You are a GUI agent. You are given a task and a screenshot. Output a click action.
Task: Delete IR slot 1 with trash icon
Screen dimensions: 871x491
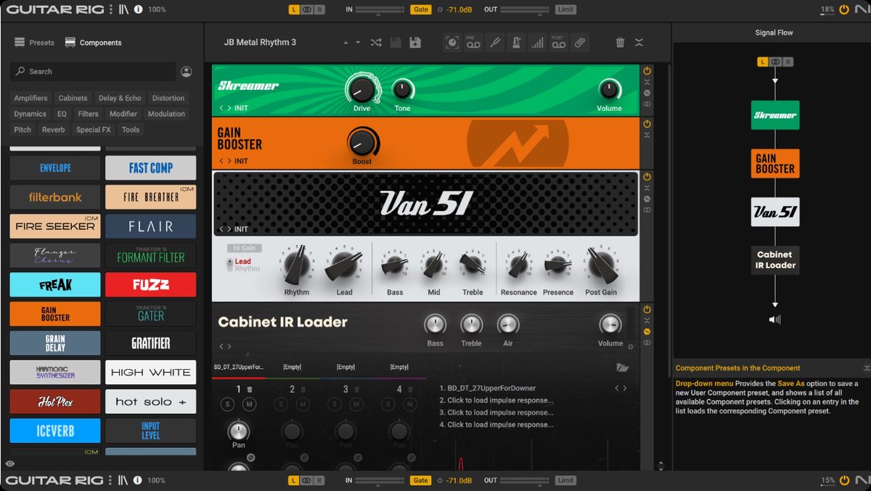[250, 389]
